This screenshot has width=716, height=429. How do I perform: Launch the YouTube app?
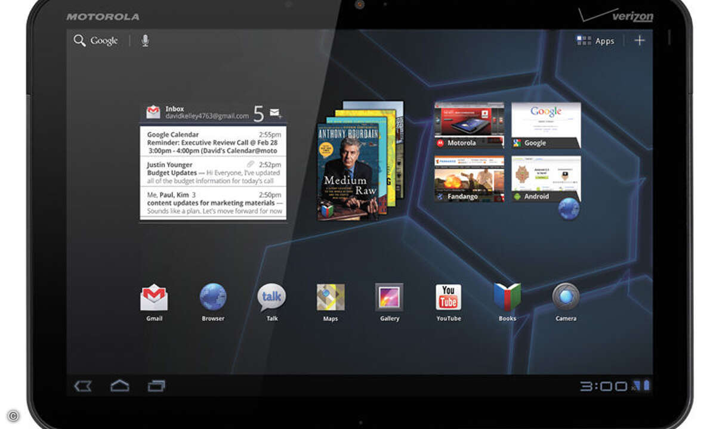(x=448, y=297)
